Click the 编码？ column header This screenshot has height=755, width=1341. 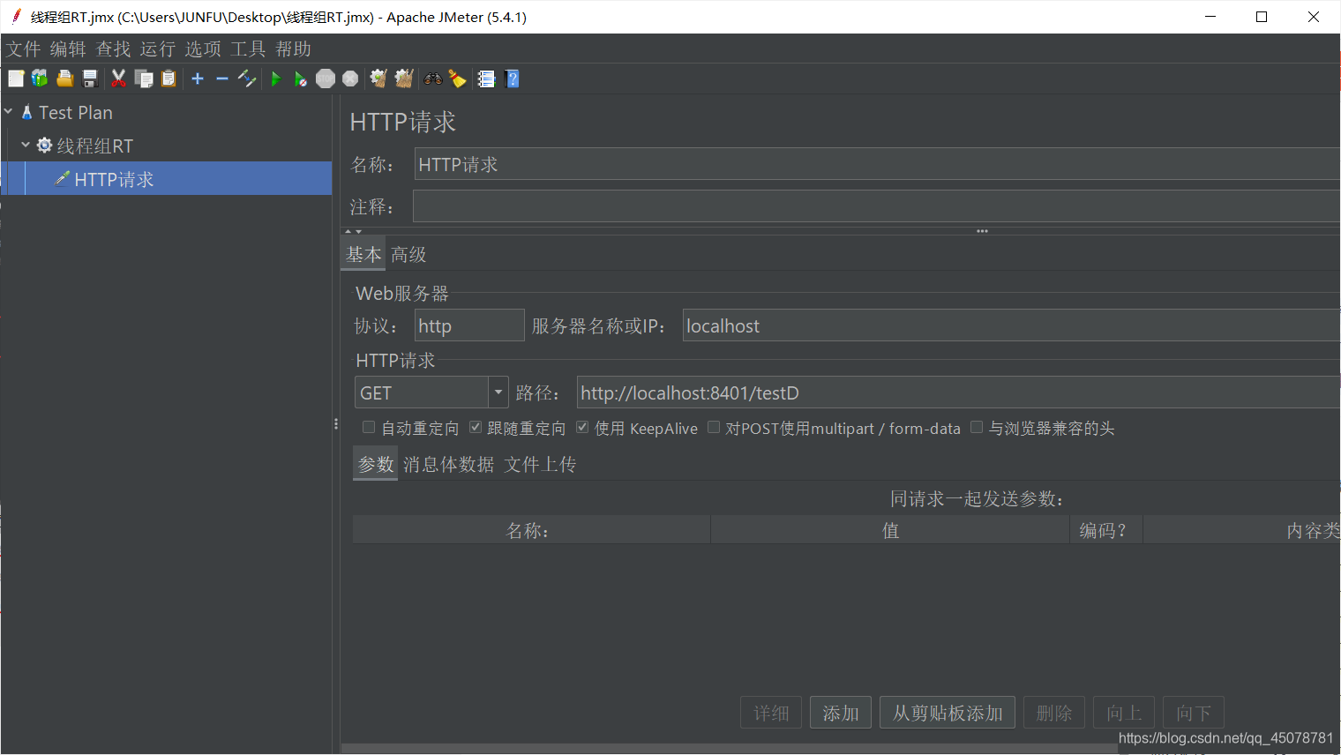click(1106, 530)
